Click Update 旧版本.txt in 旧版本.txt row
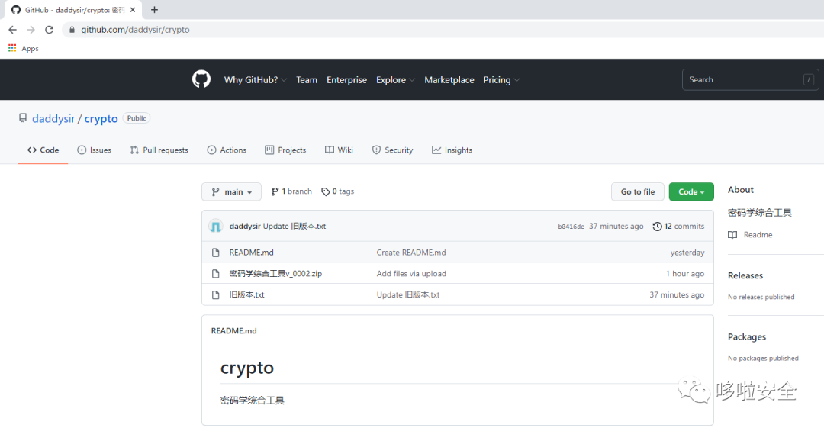This screenshot has height=428, width=824. [407, 295]
